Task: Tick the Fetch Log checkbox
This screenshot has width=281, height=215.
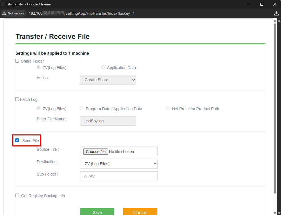Action: click(x=17, y=99)
